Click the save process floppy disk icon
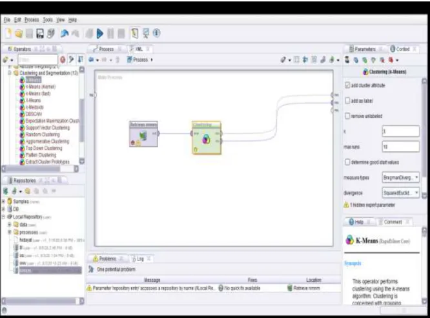The height and width of the screenshot is (318, 430). (x=40, y=34)
